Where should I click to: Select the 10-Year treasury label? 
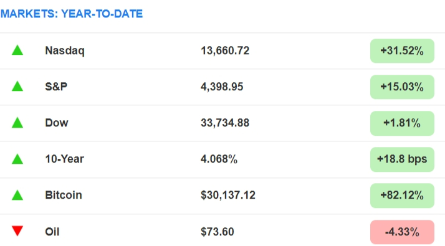pos(64,159)
